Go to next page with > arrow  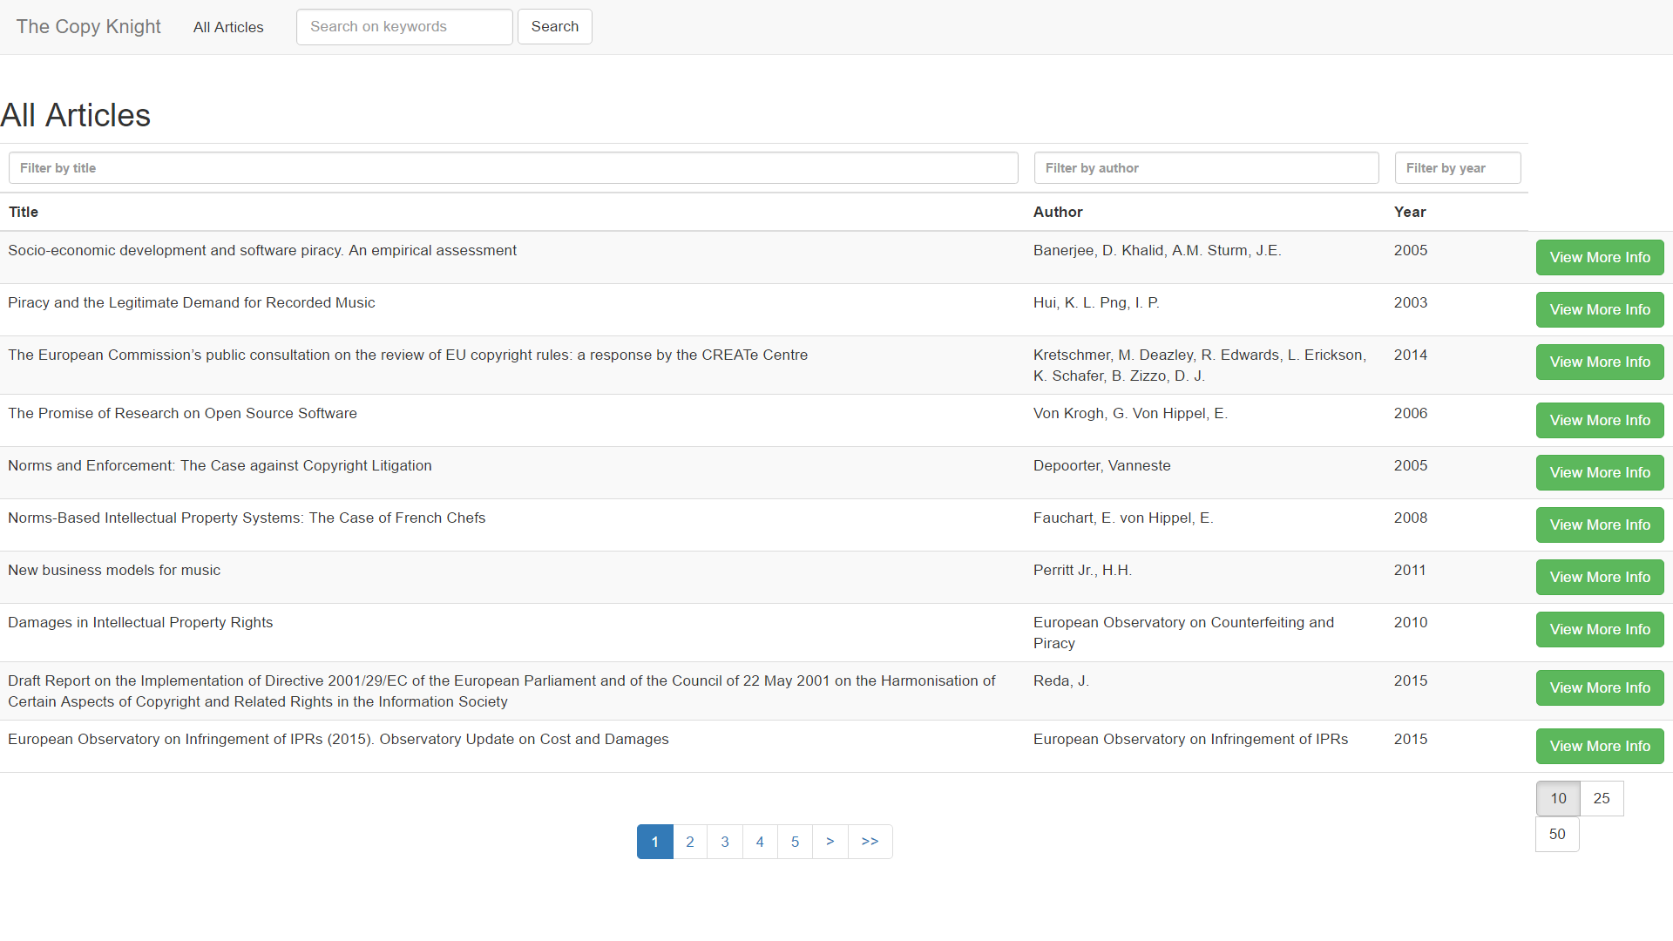coord(830,842)
